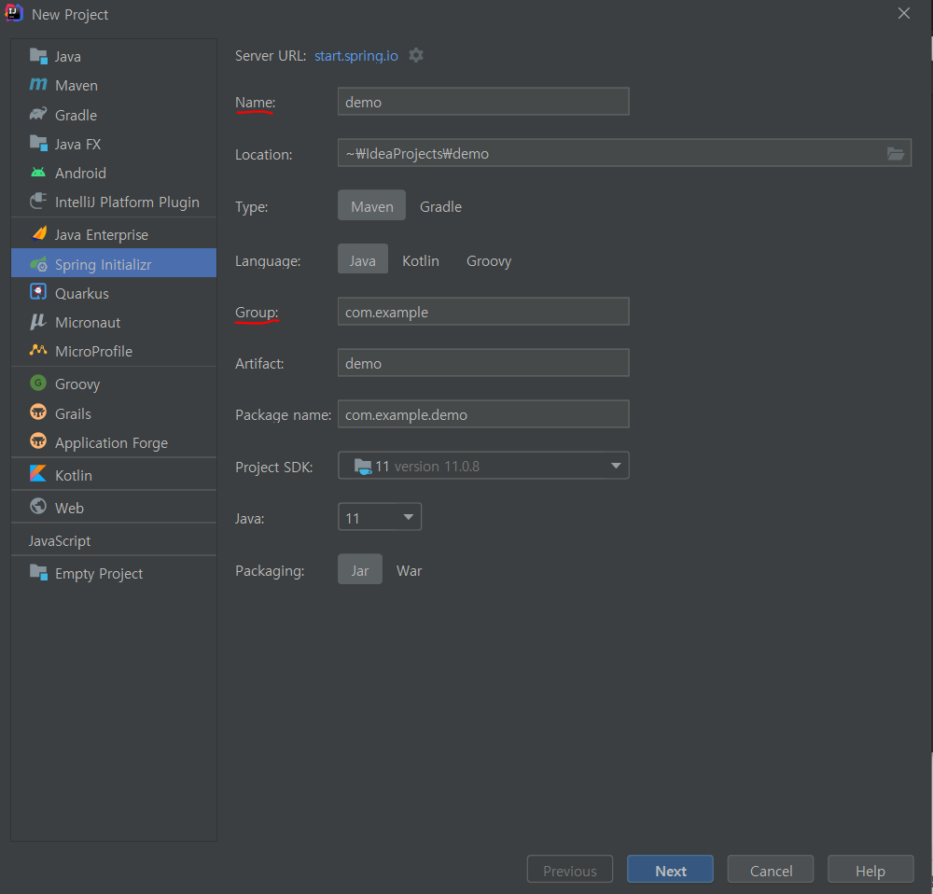
Task: Click the Java Enterprise icon
Action: (x=39, y=234)
